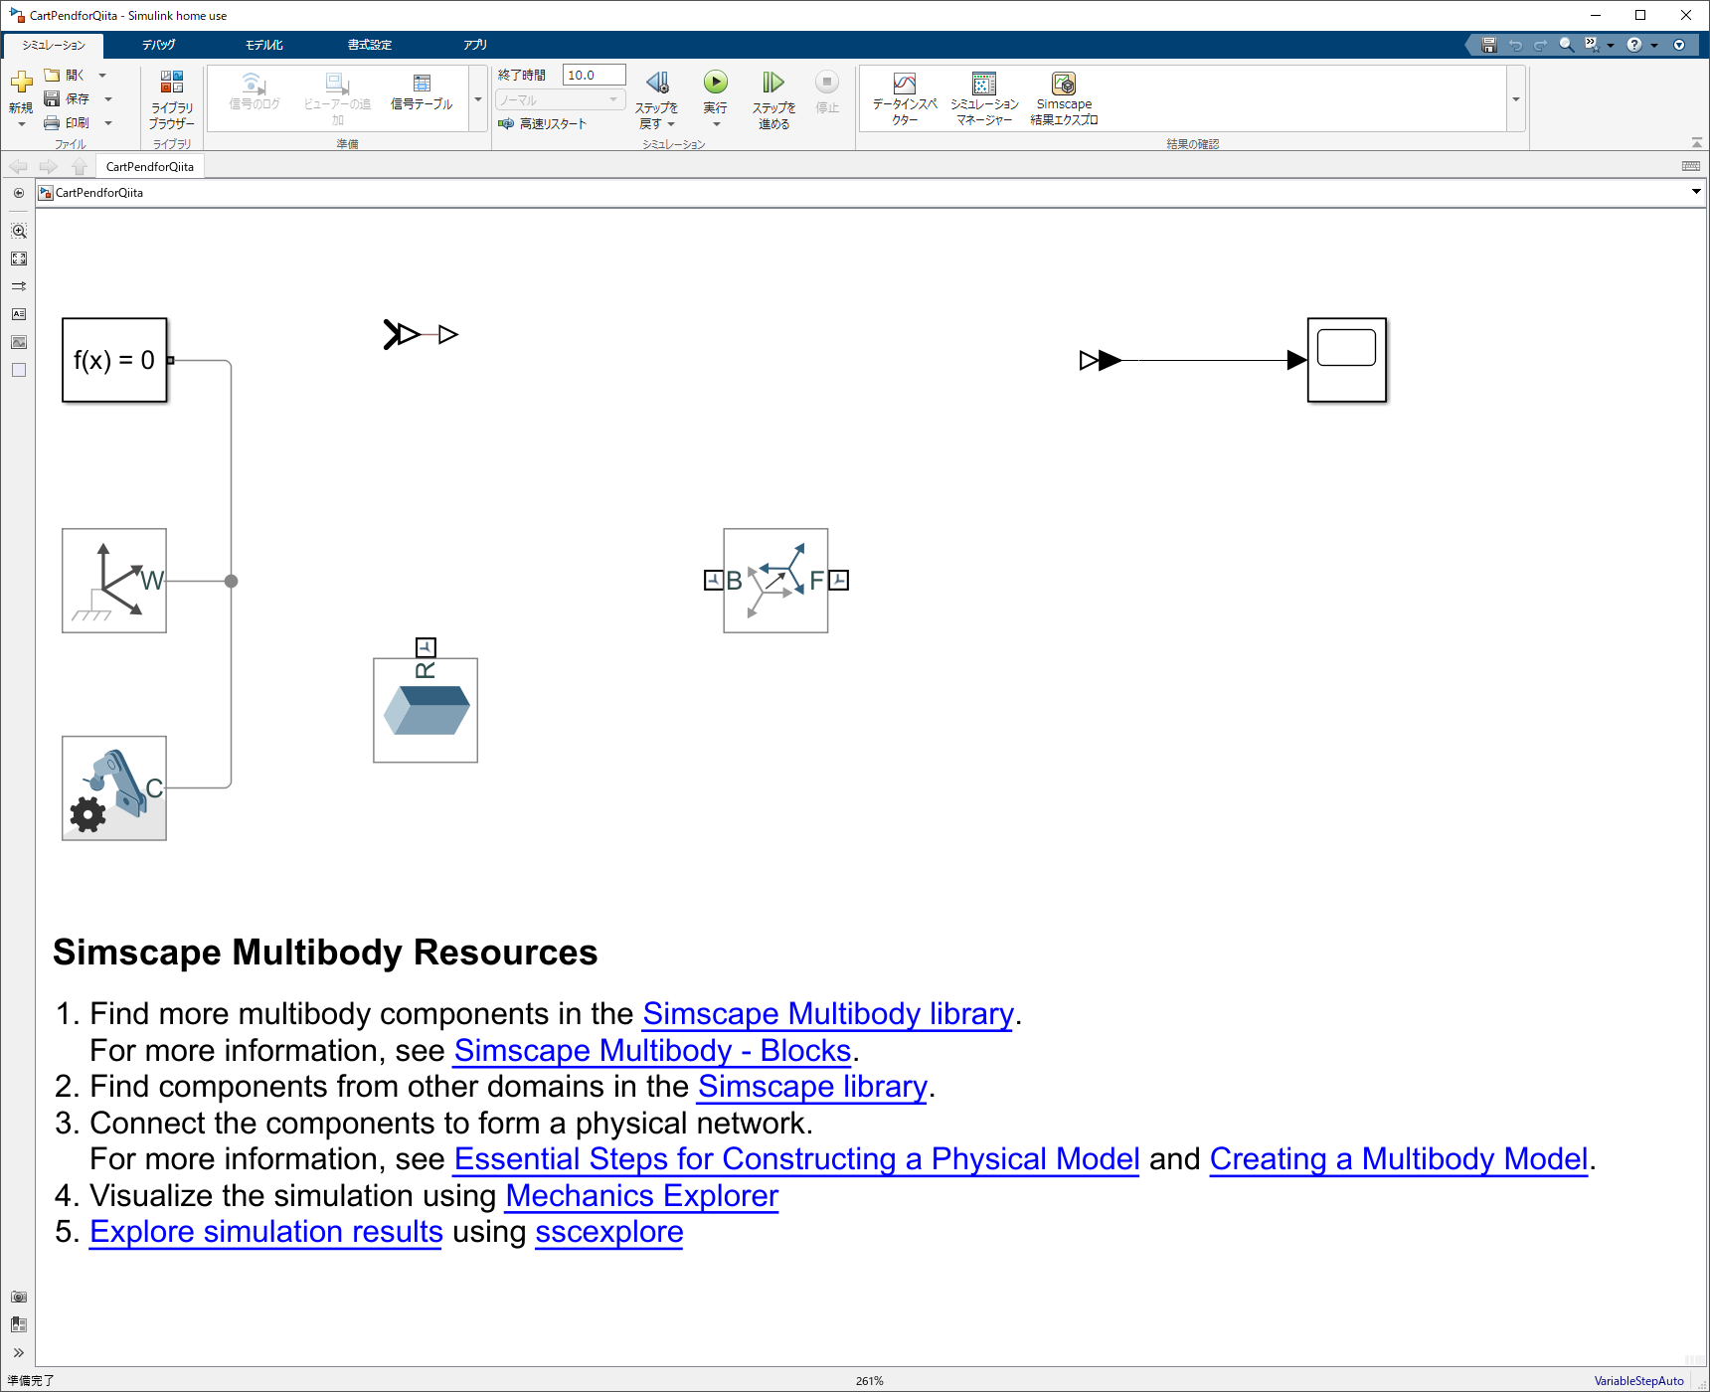
Task: Open the Mechanics Explorer link
Action: click(640, 1195)
